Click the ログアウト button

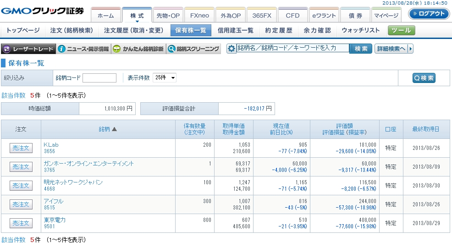coord(429,14)
